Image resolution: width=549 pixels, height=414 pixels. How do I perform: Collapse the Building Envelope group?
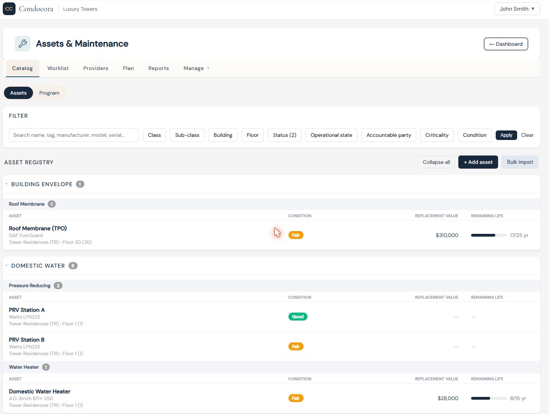6,184
